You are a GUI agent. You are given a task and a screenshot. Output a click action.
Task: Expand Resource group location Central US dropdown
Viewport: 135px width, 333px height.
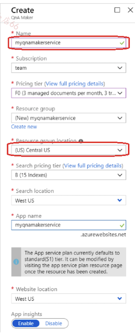(x=68, y=150)
